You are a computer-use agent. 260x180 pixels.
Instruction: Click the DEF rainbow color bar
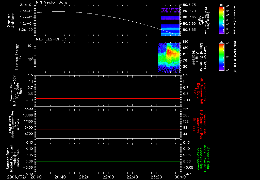[x=222, y=57]
